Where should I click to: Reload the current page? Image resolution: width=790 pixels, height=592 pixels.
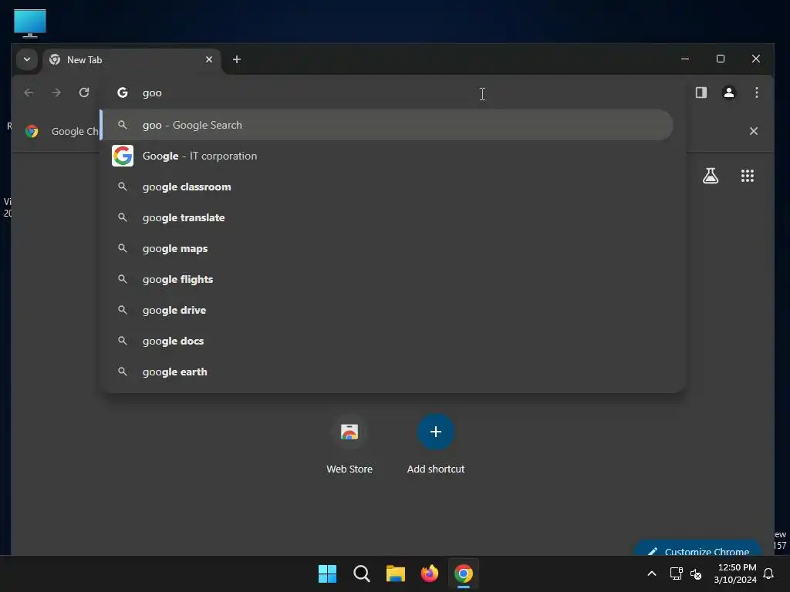pyautogui.click(x=84, y=92)
